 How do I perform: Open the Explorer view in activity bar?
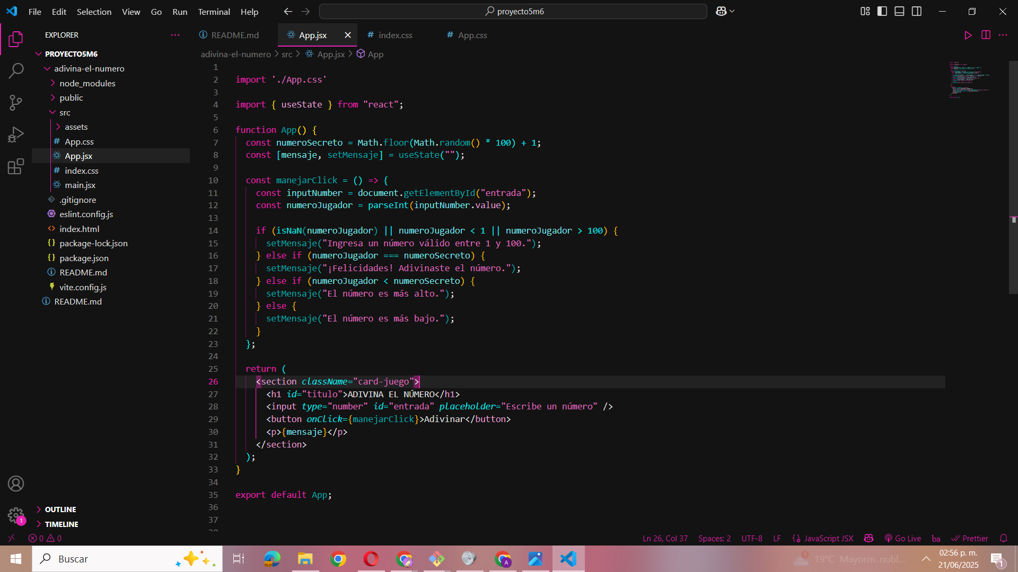click(x=16, y=39)
